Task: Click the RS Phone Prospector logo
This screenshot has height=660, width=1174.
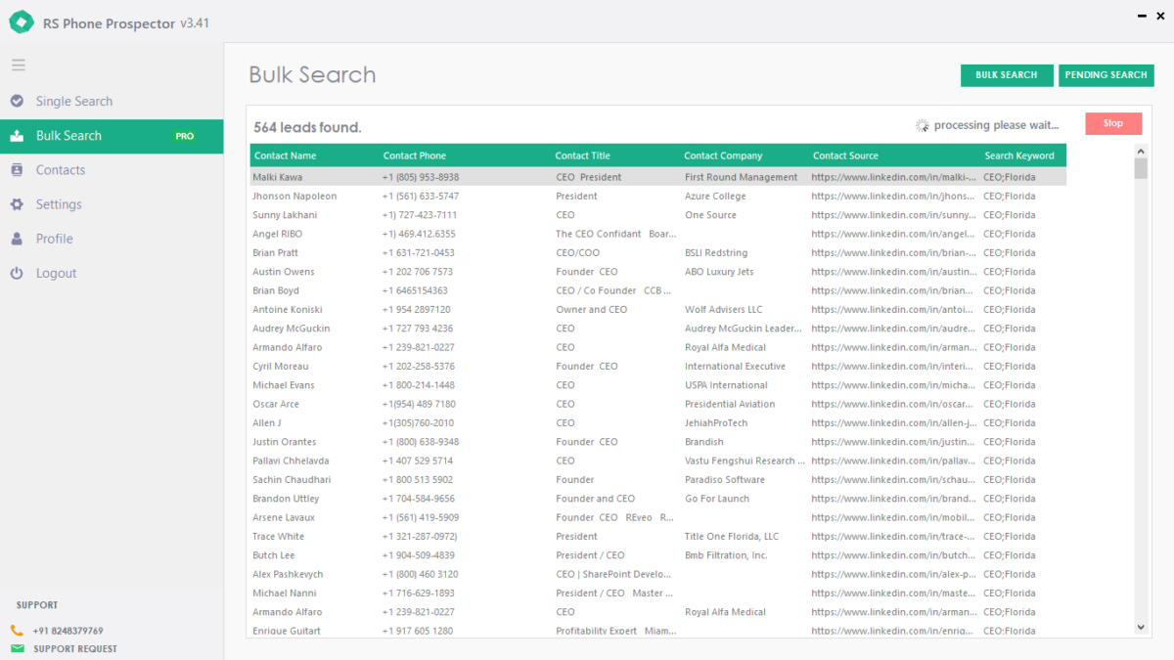Action: click(x=22, y=23)
